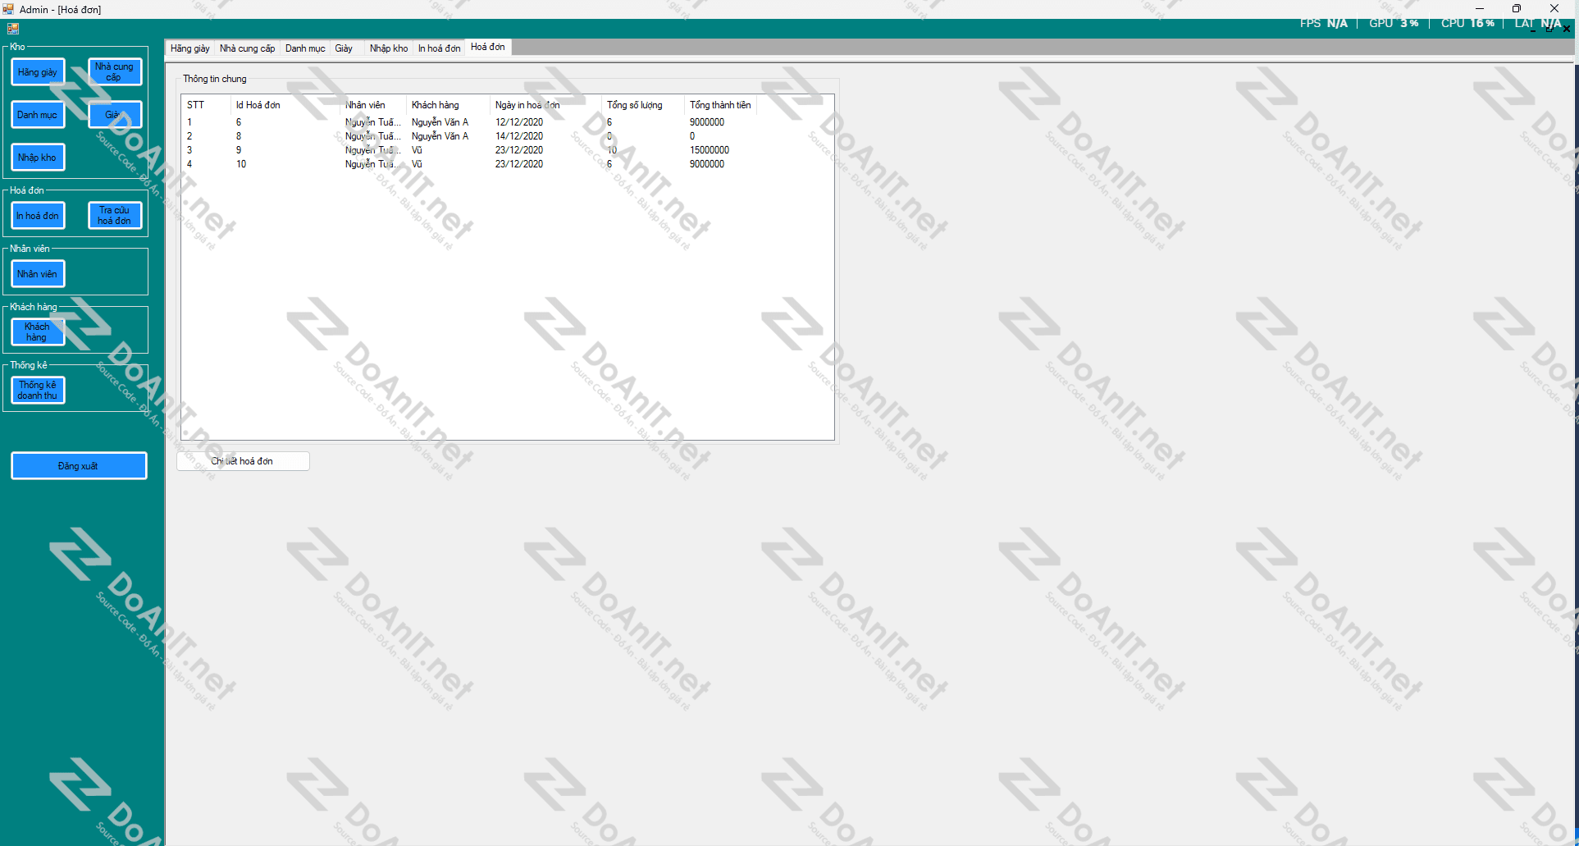Open the Giày sidebar button
The height and width of the screenshot is (846, 1579).
pyautogui.click(x=115, y=115)
